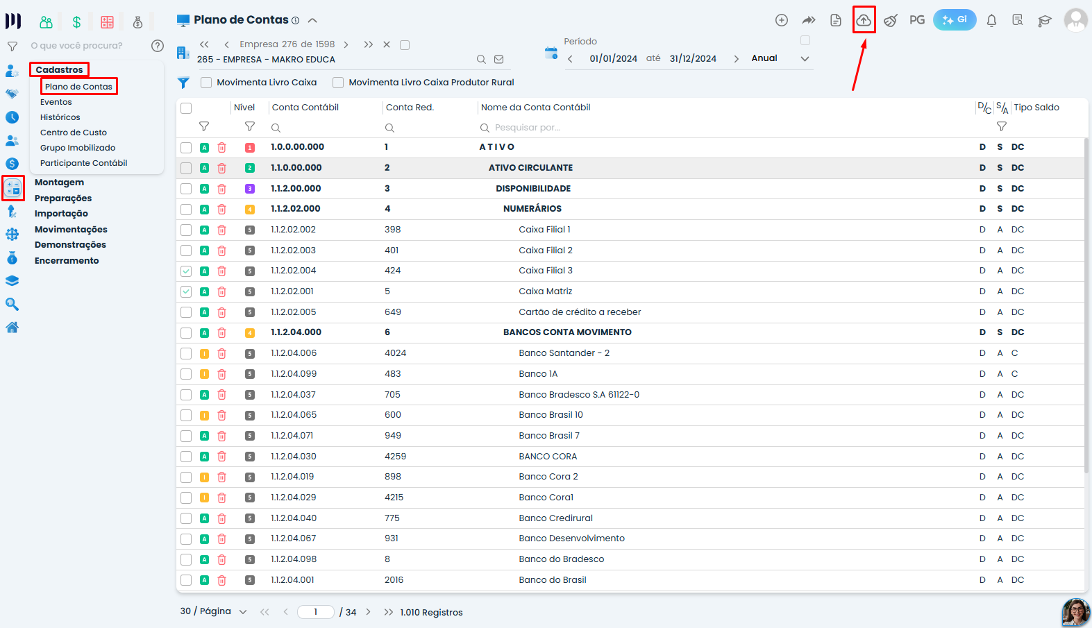Open the 30 / Página size dropdown

243,612
